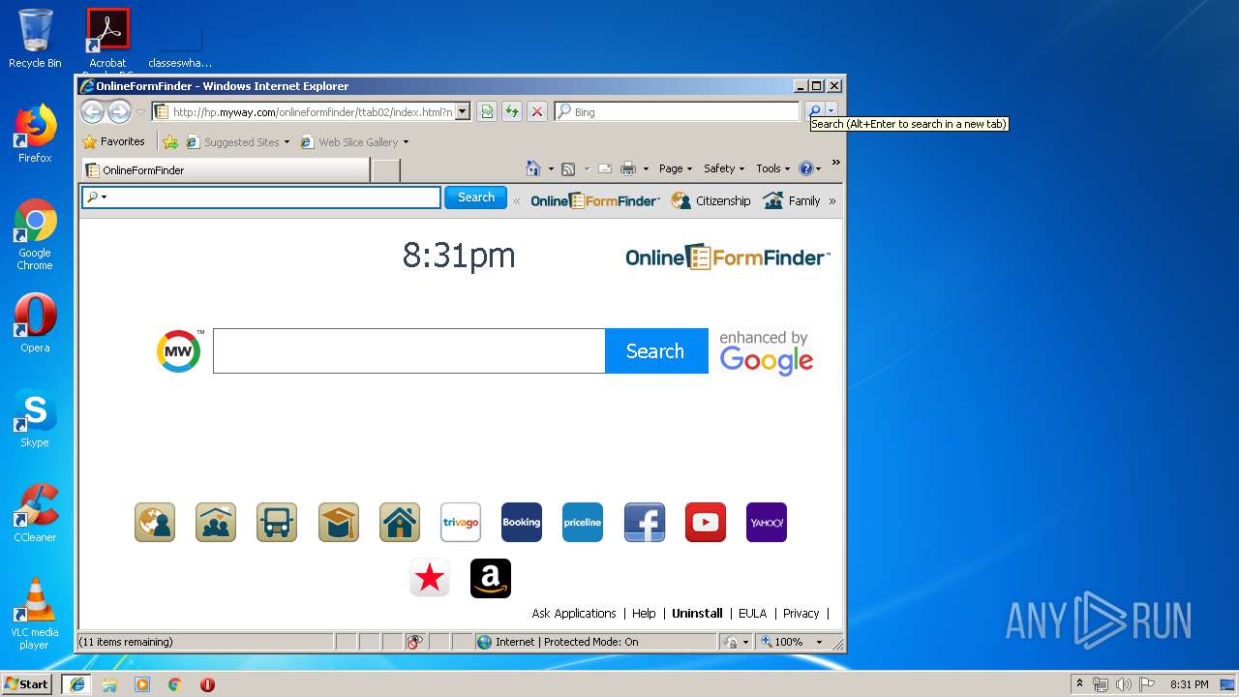Screen dimensions: 1239x697
Task: Click the Refresh page icon
Action: 512,112
